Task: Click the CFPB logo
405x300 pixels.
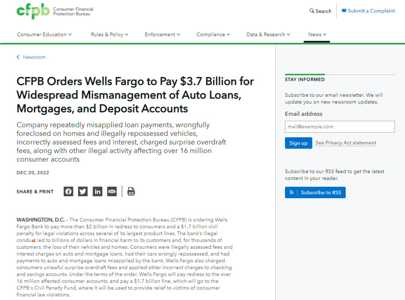Action: click(x=55, y=11)
